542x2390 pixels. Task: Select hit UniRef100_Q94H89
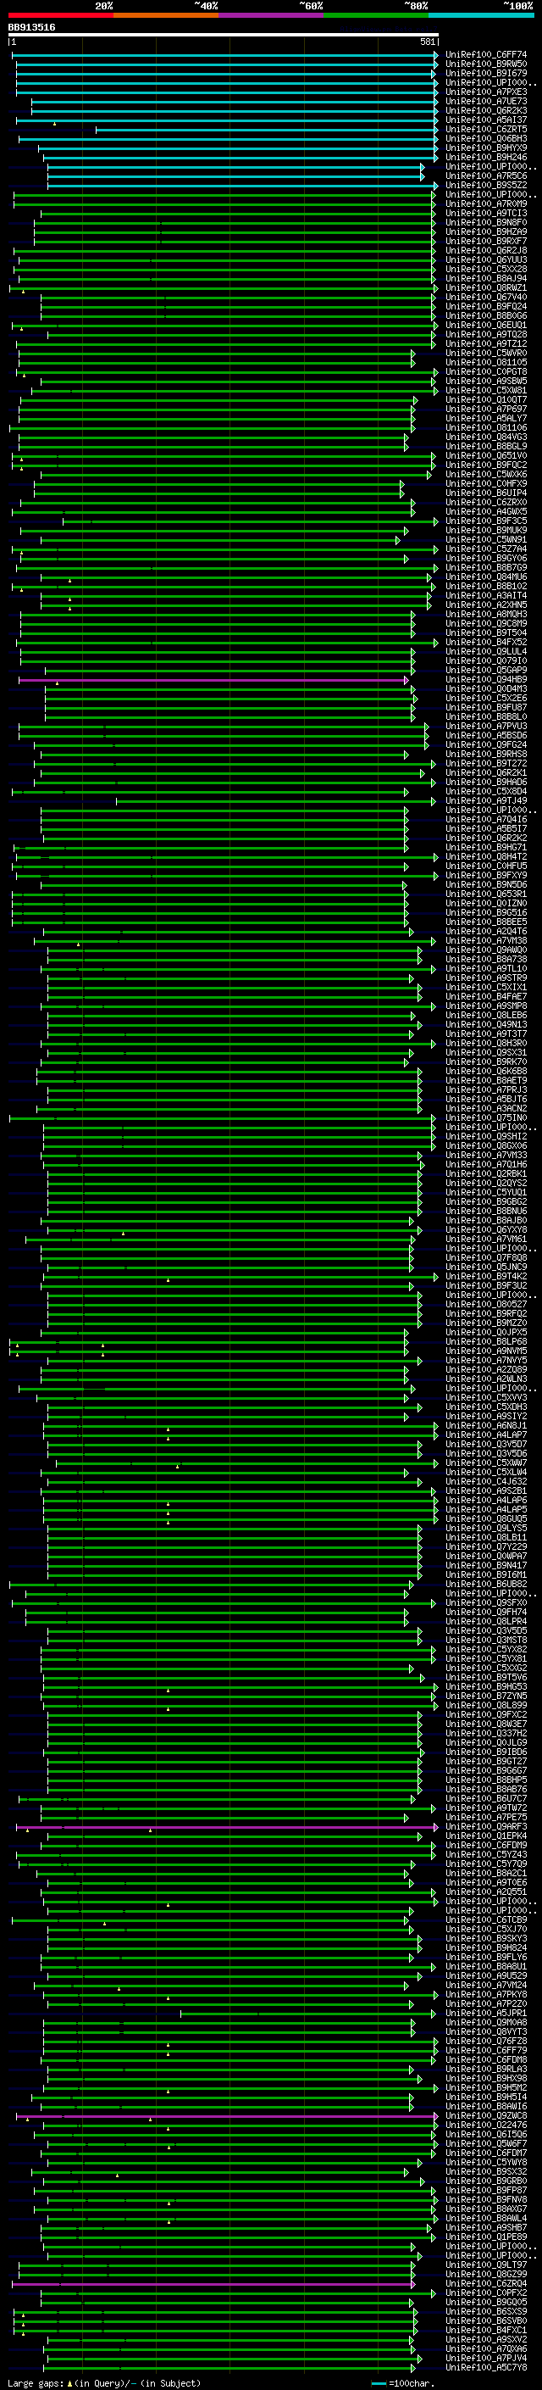pos(486,680)
